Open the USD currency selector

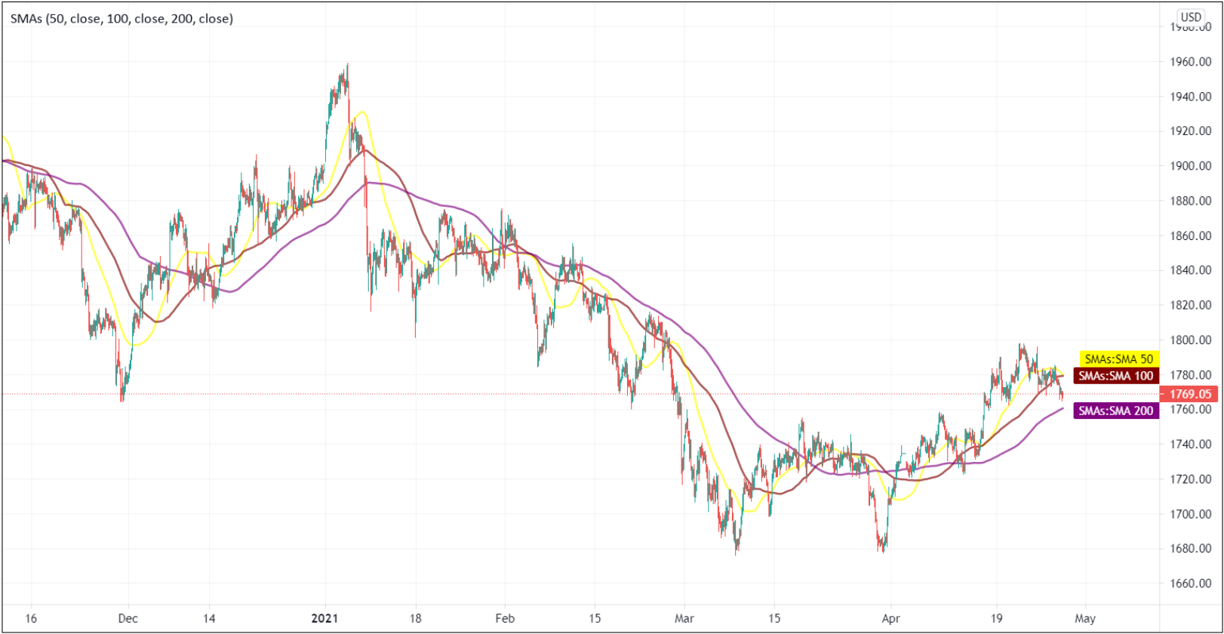(x=1191, y=17)
